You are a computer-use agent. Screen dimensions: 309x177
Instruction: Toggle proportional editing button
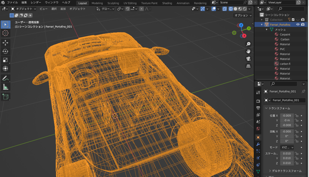pos(141,9)
